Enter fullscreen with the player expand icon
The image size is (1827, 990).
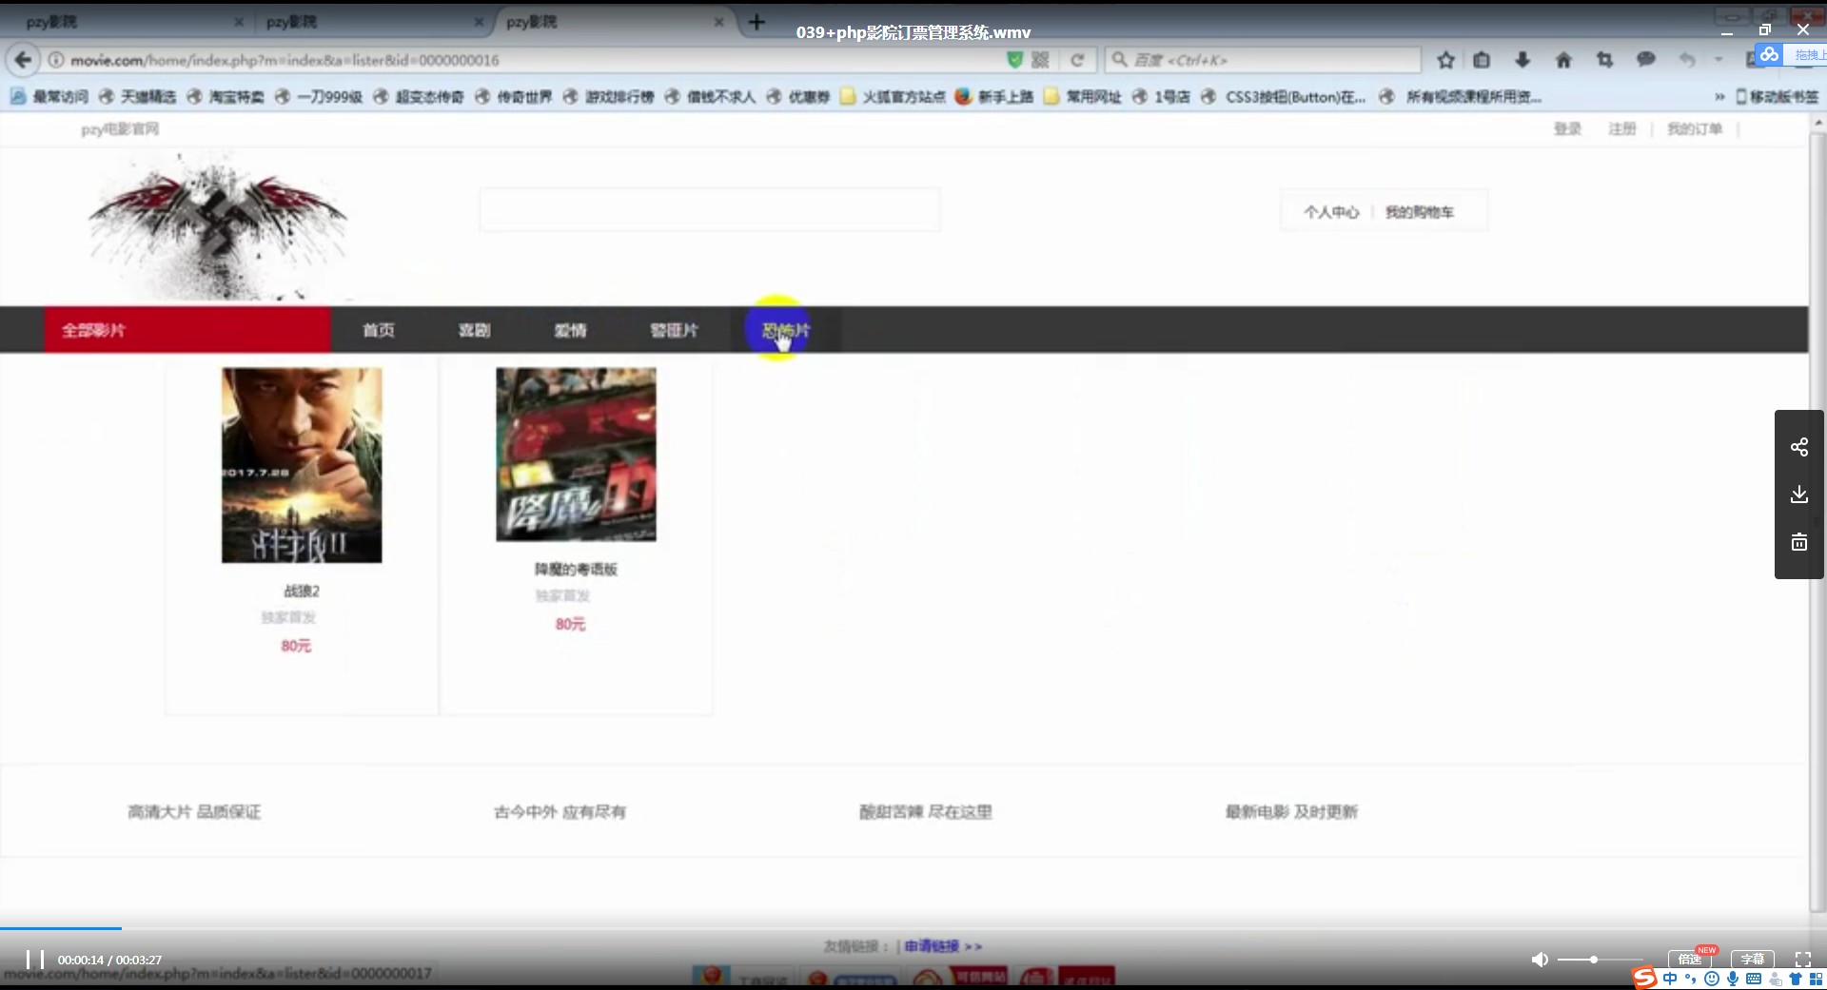click(x=1802, y=960)
